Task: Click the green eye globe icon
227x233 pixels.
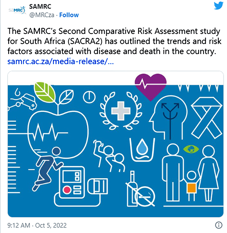Action: 191,149
